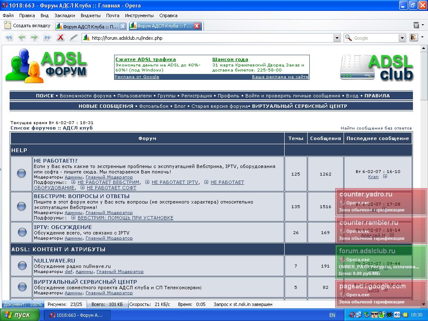
Task: Open the ПРАВИЛА link
Action: (377, 96)
